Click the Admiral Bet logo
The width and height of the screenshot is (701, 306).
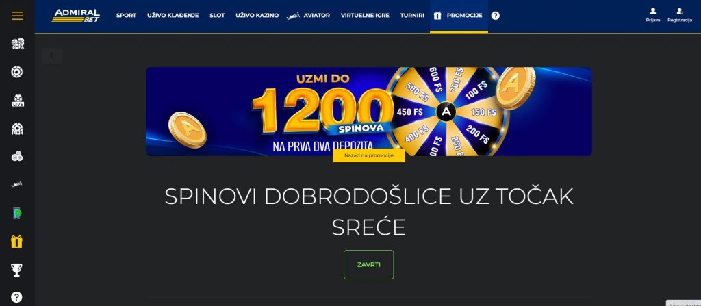(x=75, y=16)
